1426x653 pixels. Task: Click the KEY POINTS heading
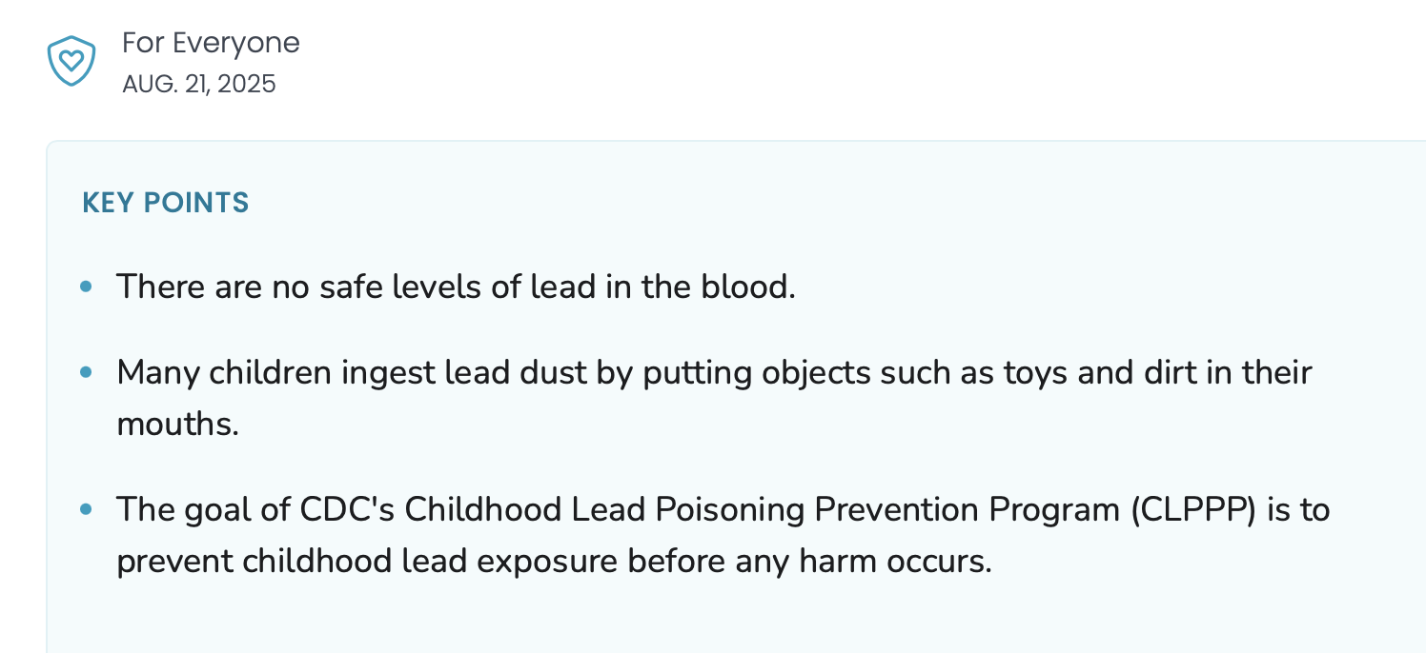[x=166, y=203]
